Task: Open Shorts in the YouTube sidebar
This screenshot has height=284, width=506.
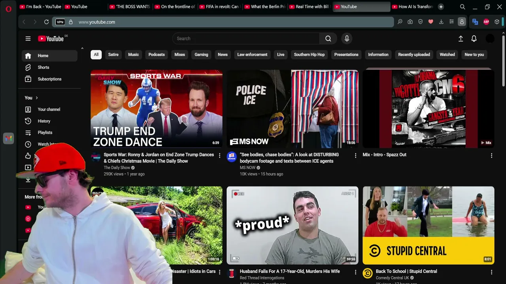Action: (50, 67)
